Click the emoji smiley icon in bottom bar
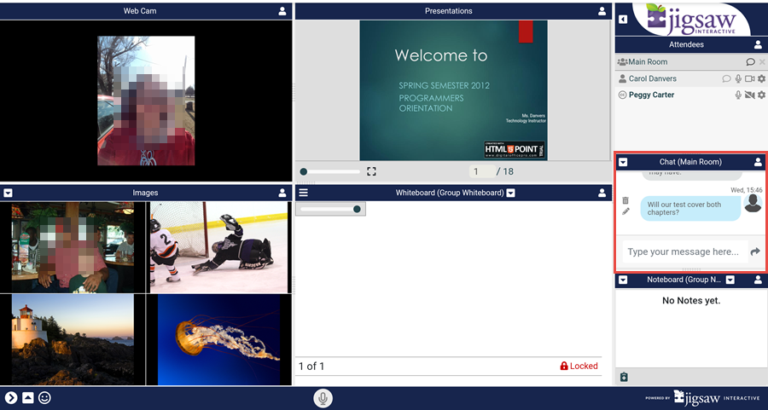The image size is (768, 410). pyautogui.click(x=44, y=398)
